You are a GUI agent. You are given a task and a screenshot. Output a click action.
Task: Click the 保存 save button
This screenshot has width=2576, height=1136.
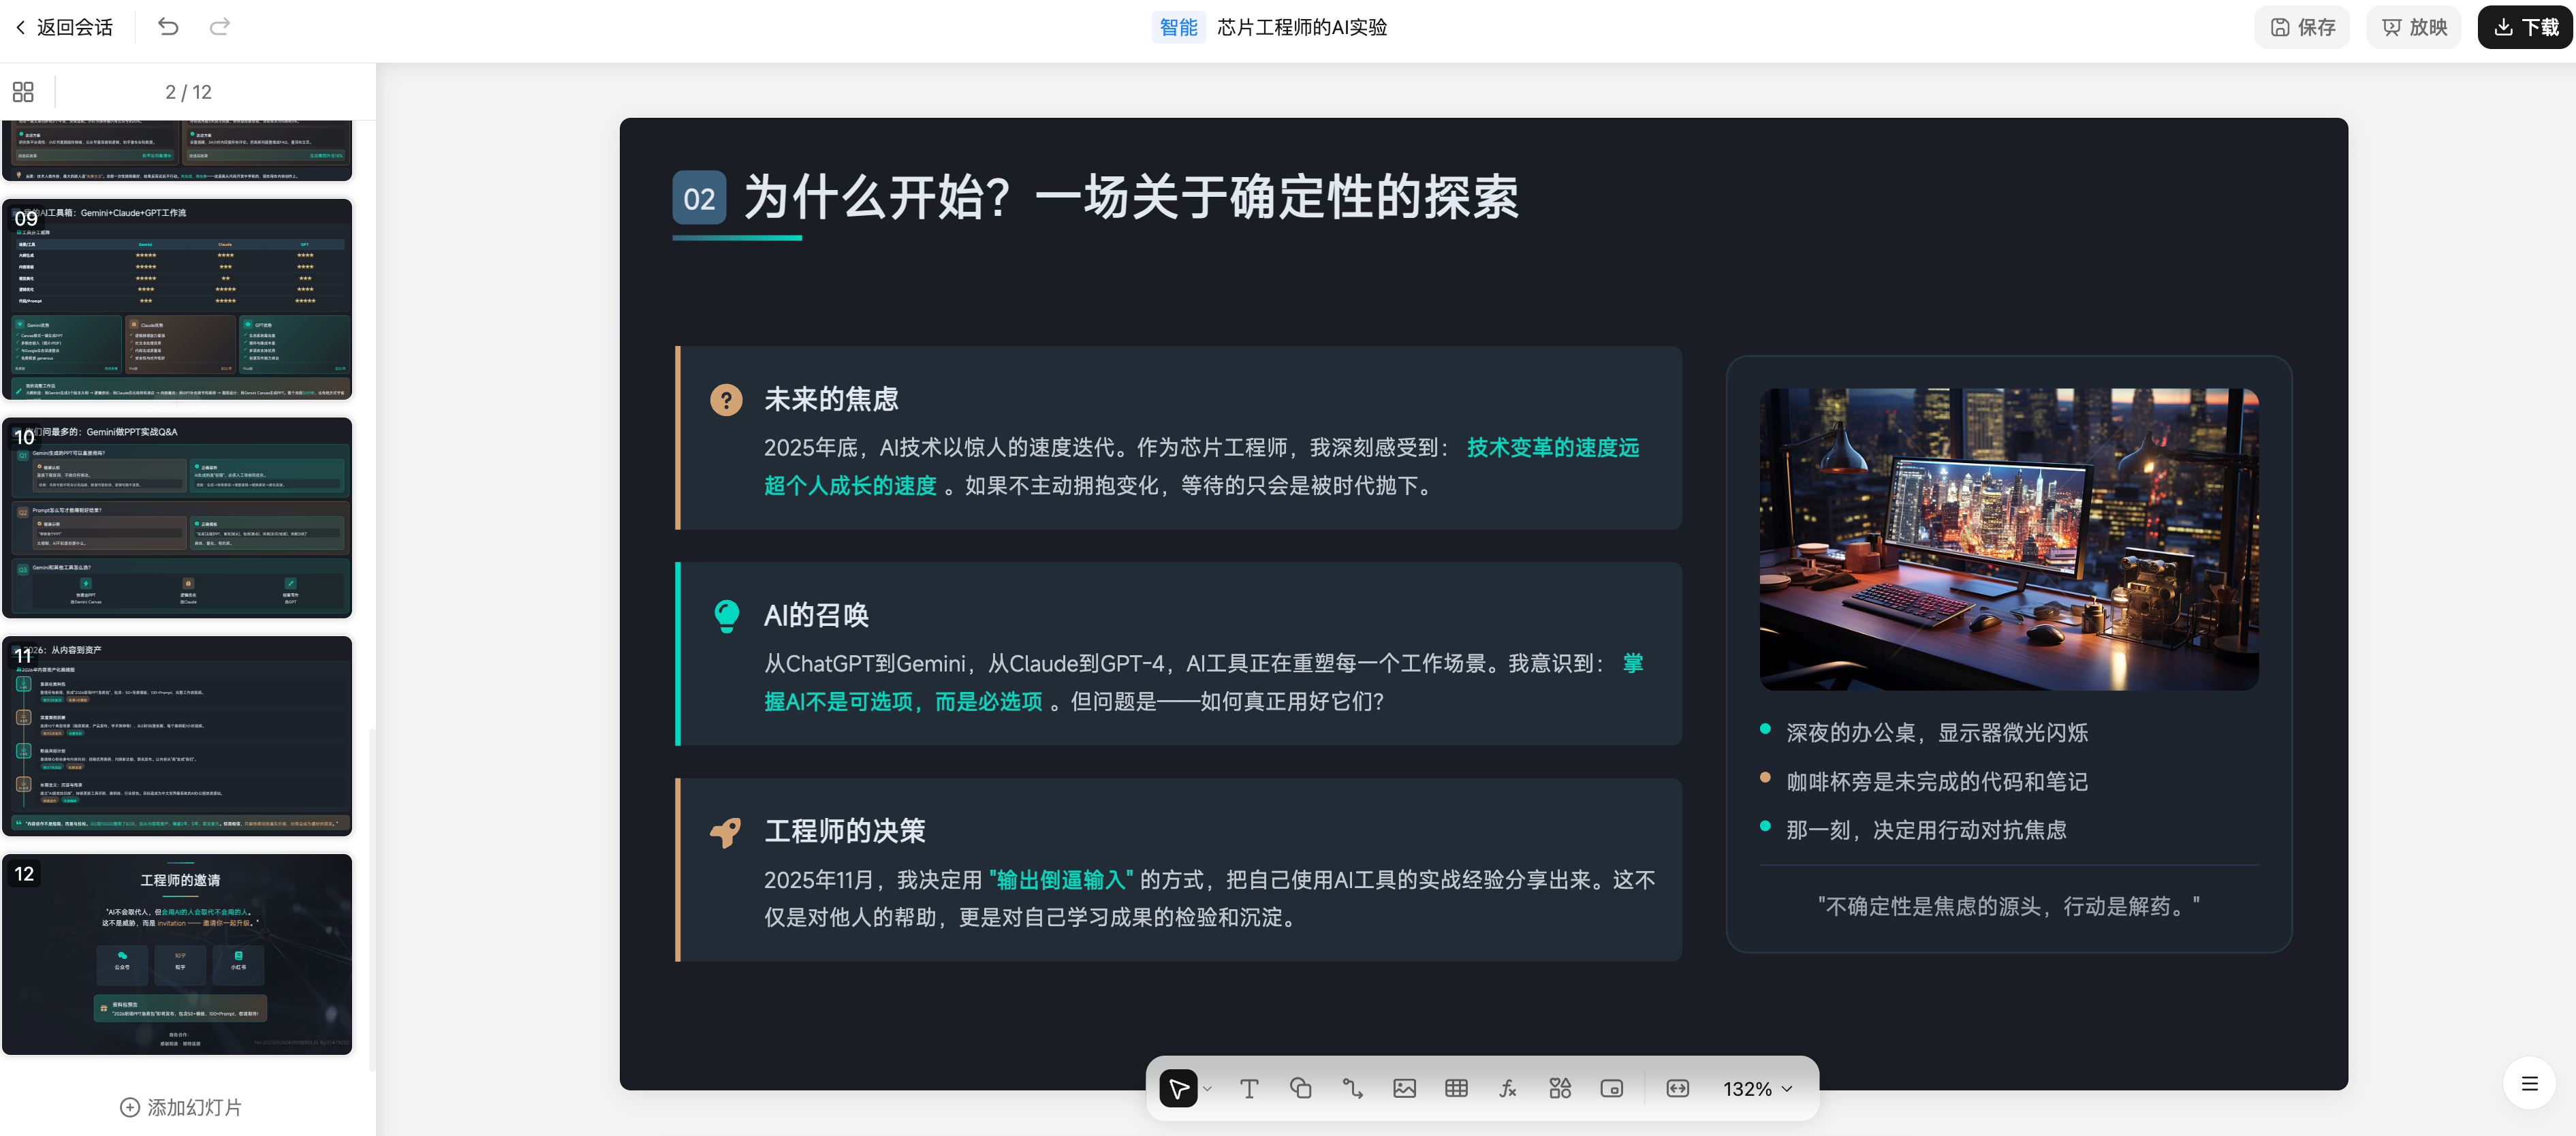pyautogui.click(x=2303, y=27)
